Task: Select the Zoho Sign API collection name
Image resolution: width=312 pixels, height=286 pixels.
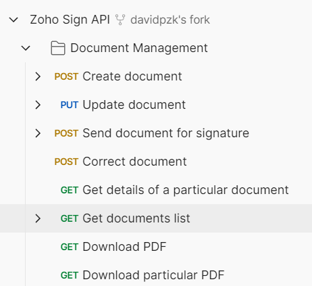Action: tap(70, 20)
